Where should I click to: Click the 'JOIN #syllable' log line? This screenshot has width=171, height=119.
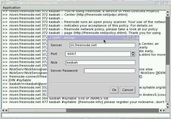point(17,80)
